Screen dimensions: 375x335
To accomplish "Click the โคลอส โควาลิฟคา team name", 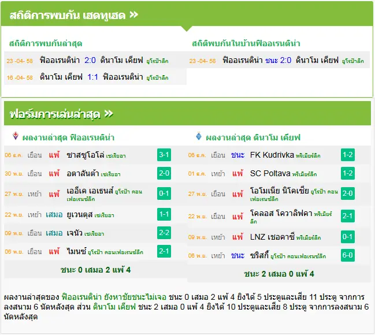I will tap(281, 213).
